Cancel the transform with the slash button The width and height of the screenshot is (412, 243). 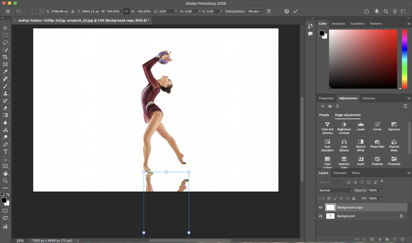(286, 11)
